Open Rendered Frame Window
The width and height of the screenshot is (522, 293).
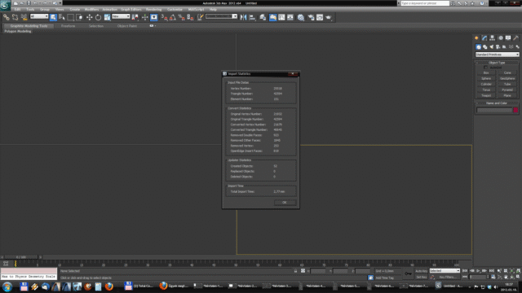(320, 17)
